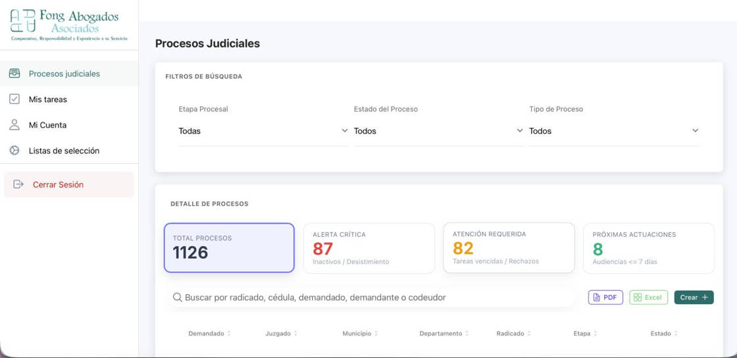
Task: Select the Total Procesos 1126 card
Action: (230, 247)
